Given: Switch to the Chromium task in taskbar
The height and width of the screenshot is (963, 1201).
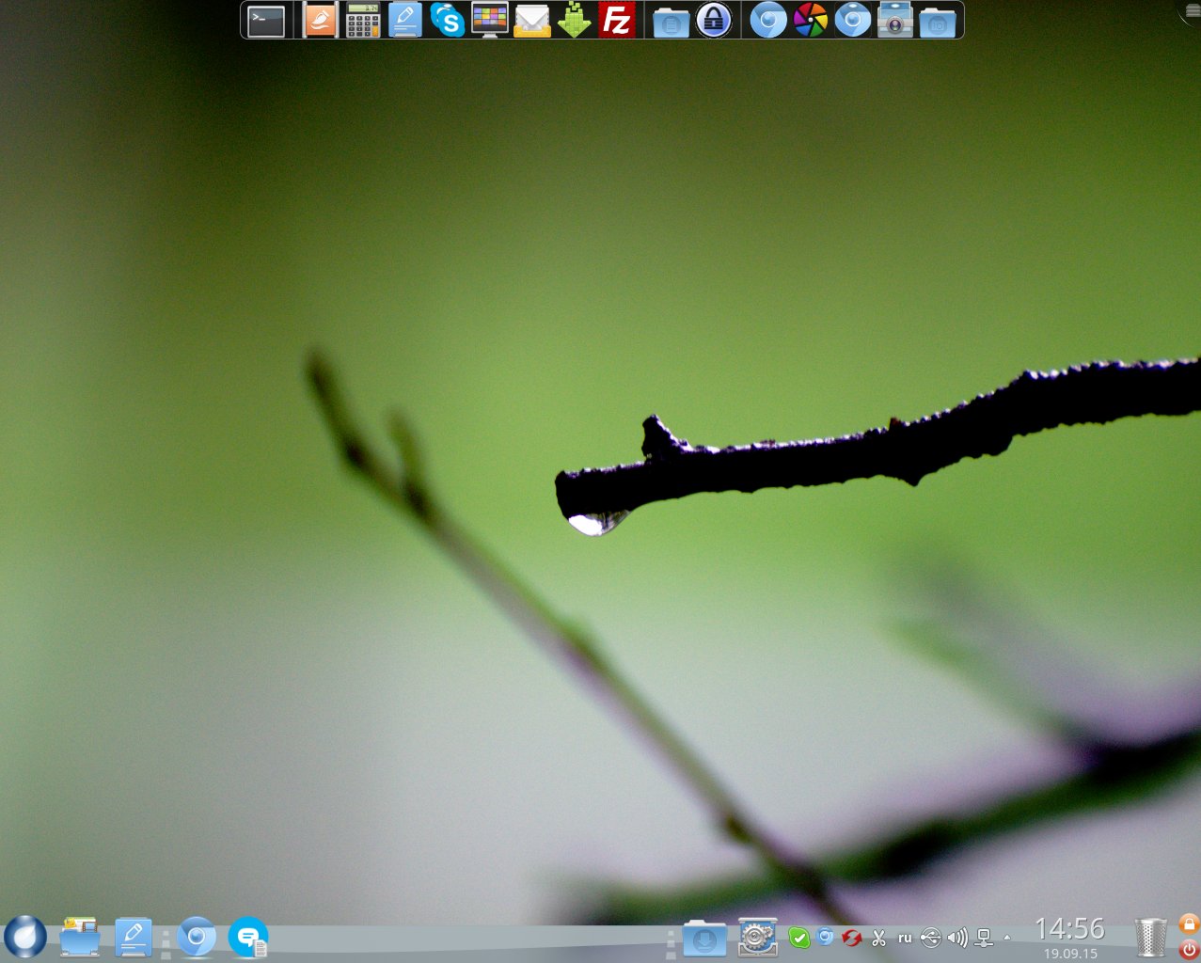Looking at the screenshot, I should tap(197, 937).
